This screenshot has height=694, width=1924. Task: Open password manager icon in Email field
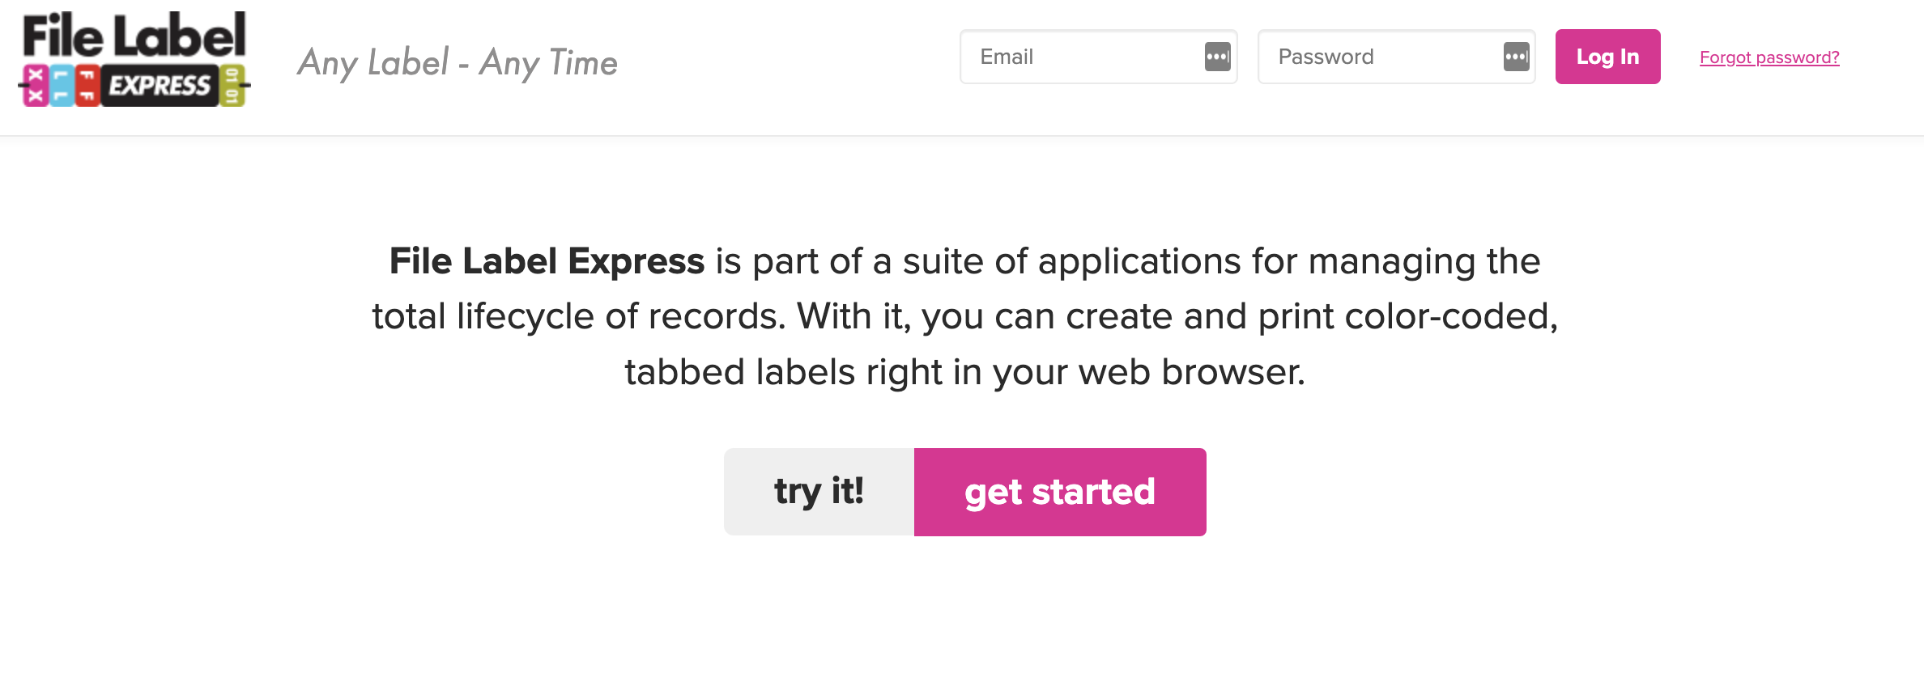point(1217,57)
